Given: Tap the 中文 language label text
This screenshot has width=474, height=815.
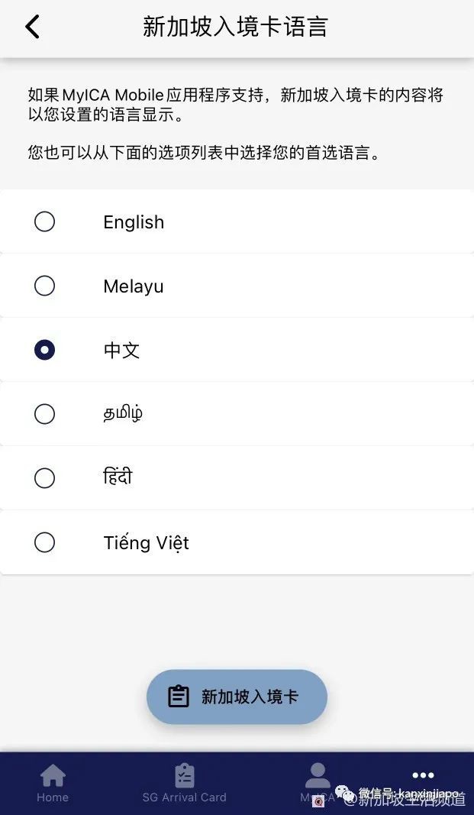Looking at the screenshot, I should [121, 351].
